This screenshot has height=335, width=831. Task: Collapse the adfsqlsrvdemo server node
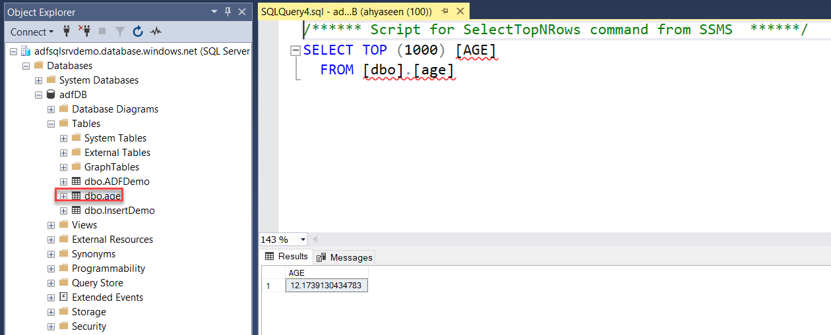[13, 51]
